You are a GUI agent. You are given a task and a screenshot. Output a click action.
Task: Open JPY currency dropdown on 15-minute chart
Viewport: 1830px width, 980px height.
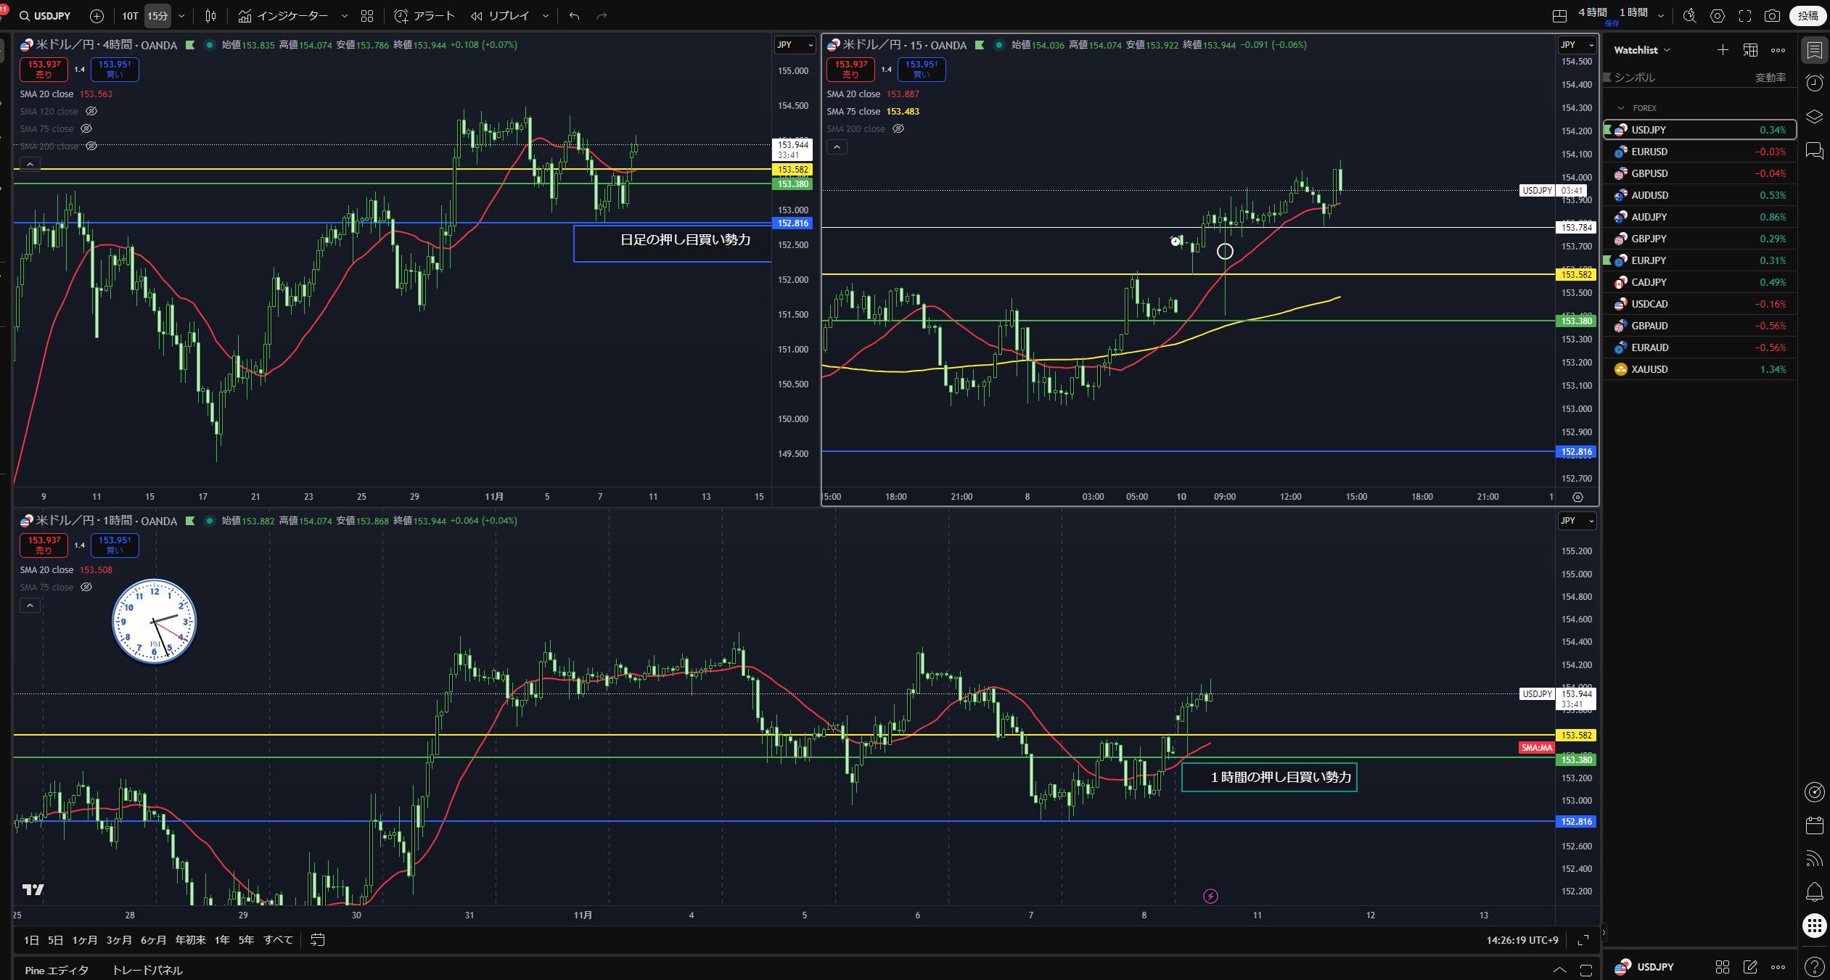point(1577,45)
